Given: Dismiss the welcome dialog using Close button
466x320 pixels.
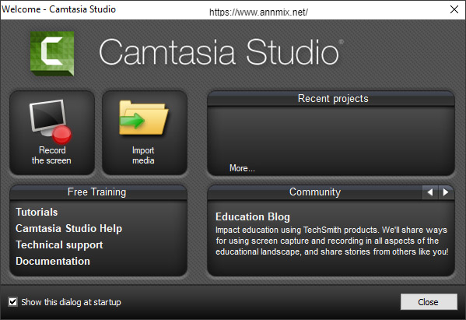Looking at the screenshot, I should coord(429,302).
